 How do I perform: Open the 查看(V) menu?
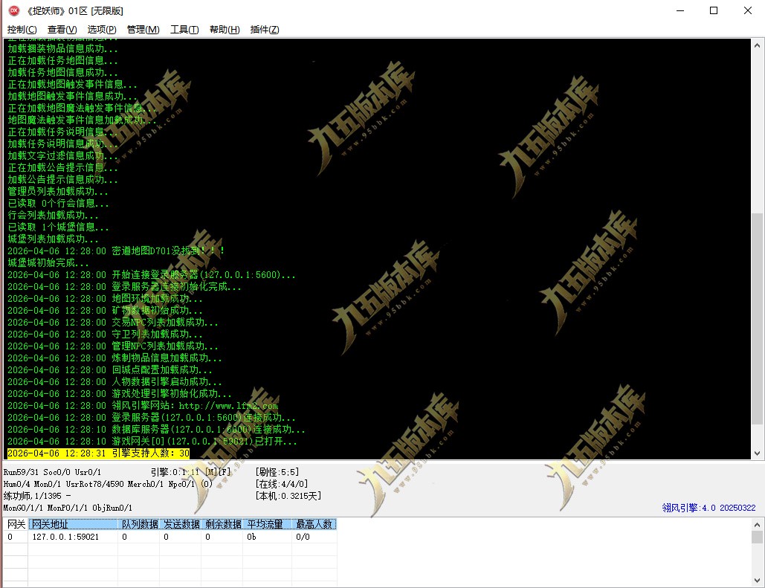(62, 30)
